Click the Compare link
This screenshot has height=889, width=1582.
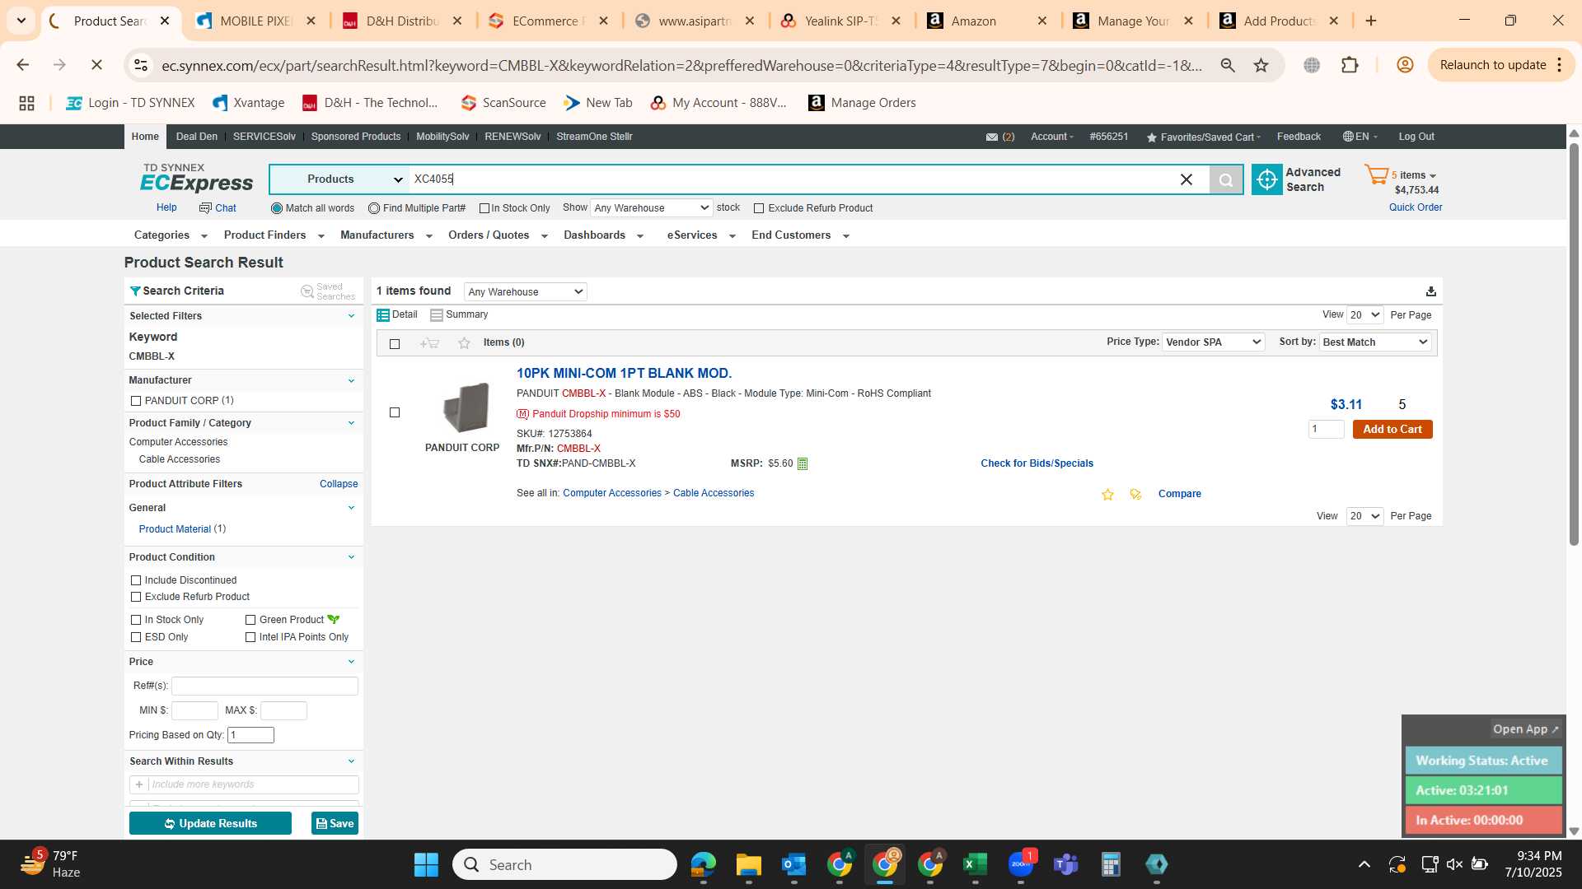pyautogui.click(x=1179, y=495)
